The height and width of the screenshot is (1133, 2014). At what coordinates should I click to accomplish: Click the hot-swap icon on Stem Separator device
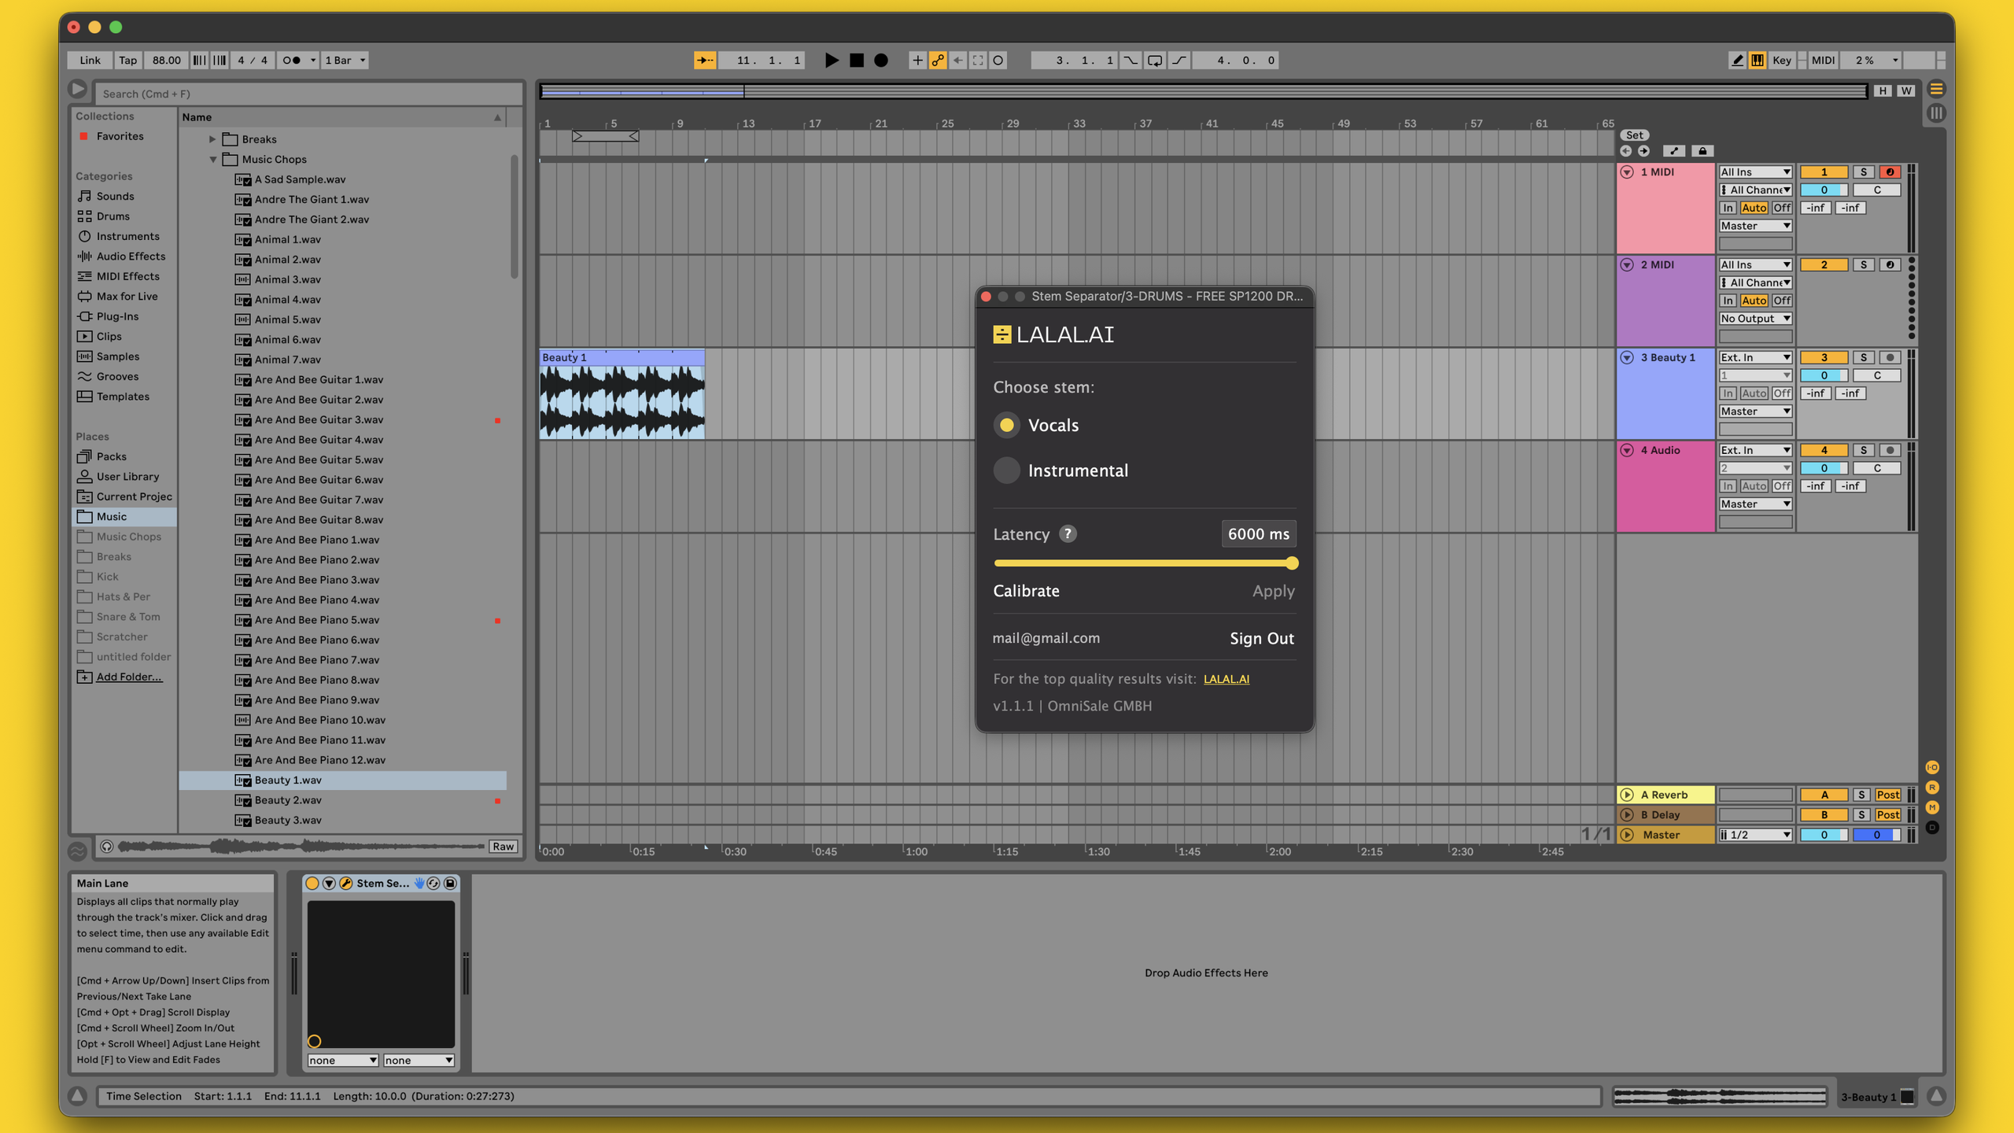pyautogui.click(x=433, y=883)
